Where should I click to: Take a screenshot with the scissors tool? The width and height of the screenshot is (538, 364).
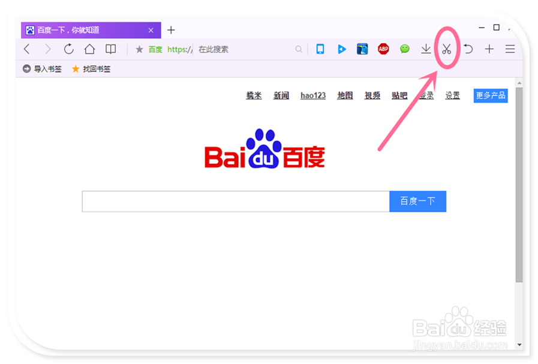tap(447, 49)
